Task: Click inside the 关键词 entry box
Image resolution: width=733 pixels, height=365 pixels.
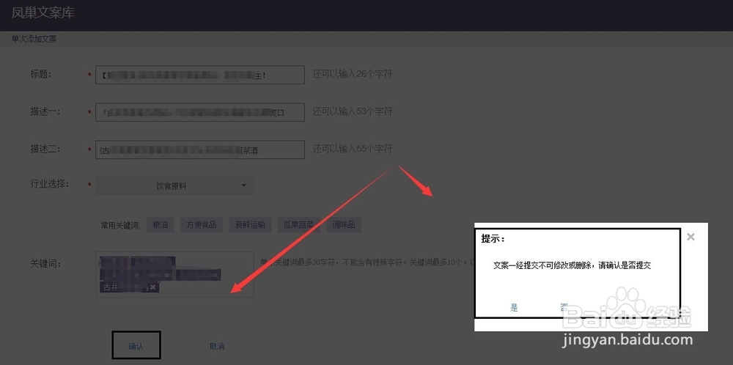Action: pyautogui.click(x=175, y=274)
